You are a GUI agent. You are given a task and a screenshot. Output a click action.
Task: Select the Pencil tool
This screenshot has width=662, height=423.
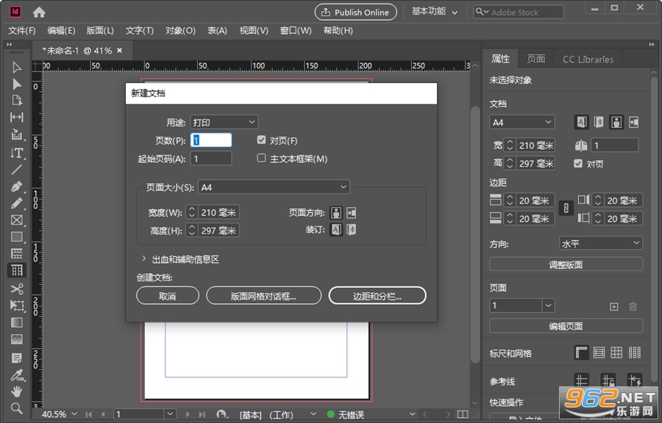(17, 203)
